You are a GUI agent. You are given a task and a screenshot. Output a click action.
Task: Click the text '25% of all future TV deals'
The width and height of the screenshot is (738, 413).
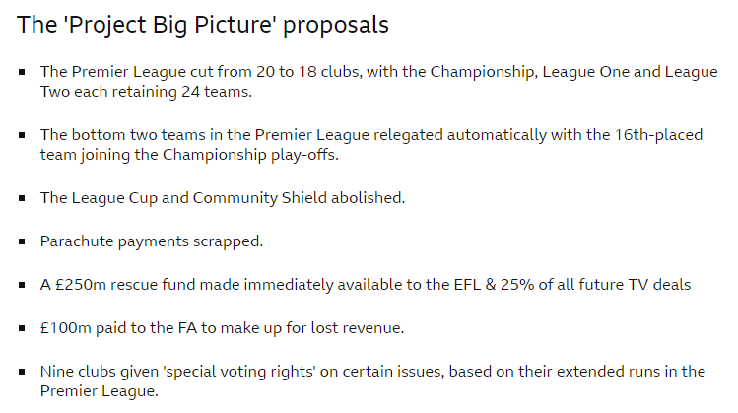click(x=594, y=284)
